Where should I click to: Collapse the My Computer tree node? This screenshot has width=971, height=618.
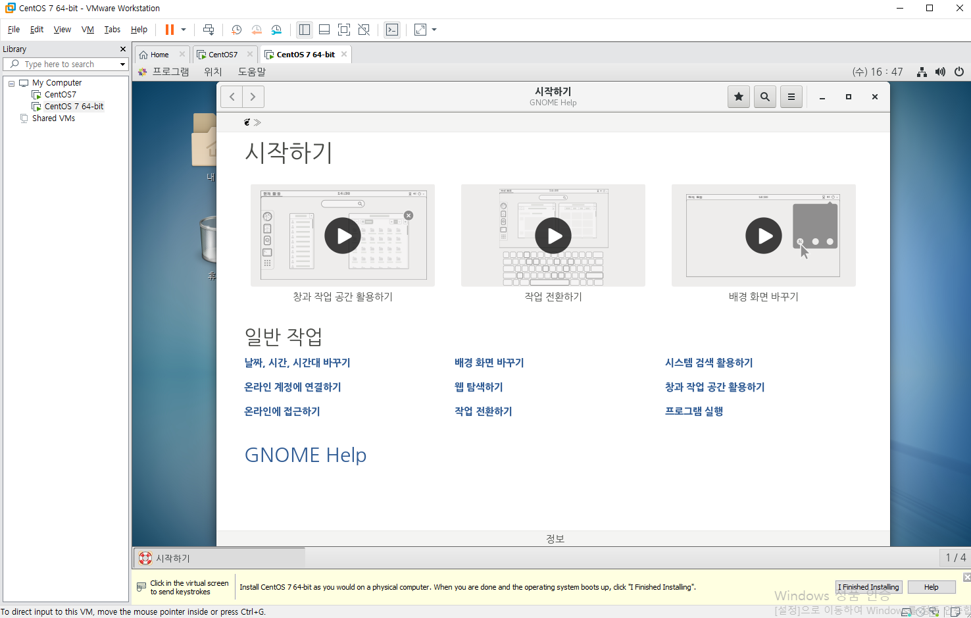point(11,84)
